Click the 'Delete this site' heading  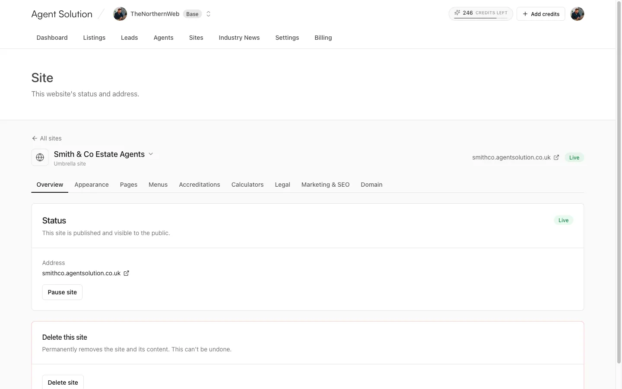[65, 337]
